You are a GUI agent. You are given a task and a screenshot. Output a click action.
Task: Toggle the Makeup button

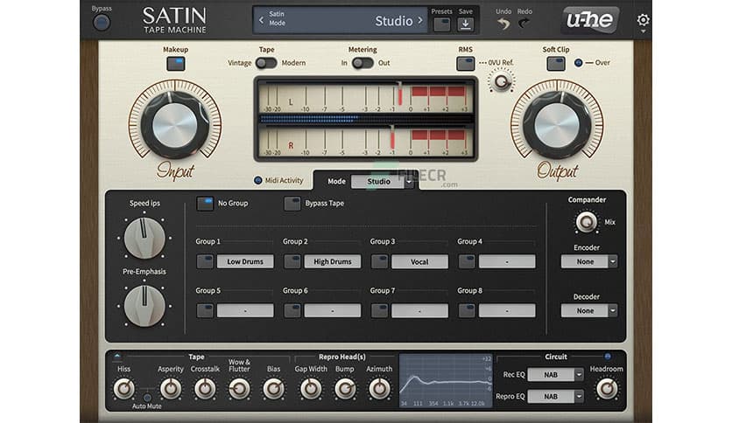[x=175, y=64]
